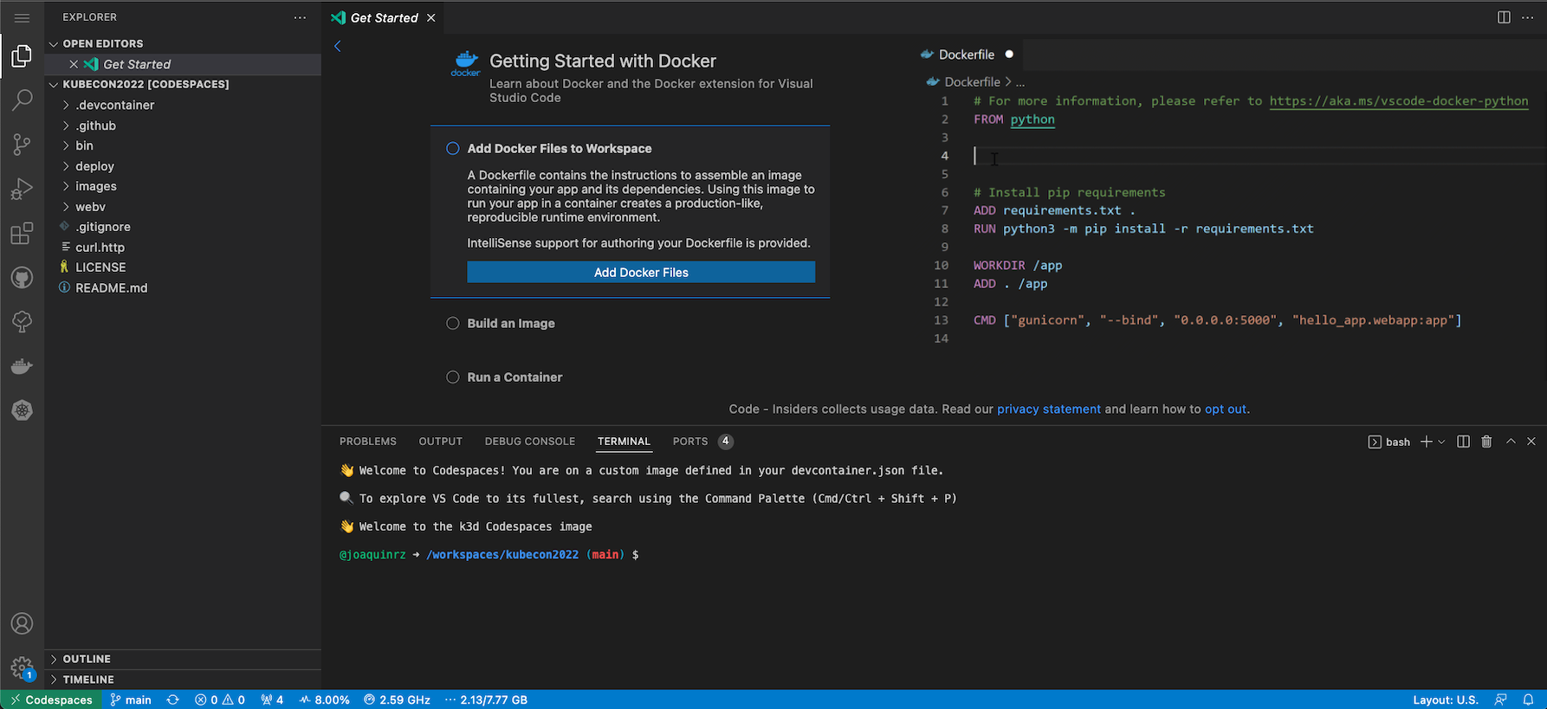Open the Run and Debug view
The image size is (1547, 709).
(23, 189)
